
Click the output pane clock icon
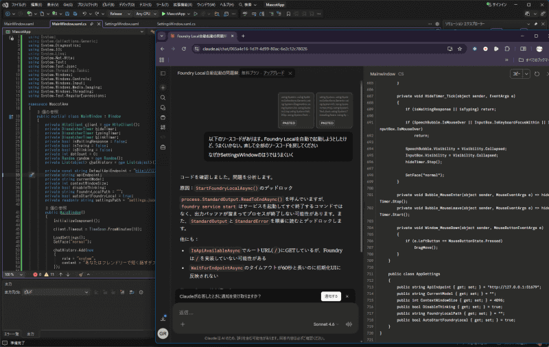click(141, 292)
